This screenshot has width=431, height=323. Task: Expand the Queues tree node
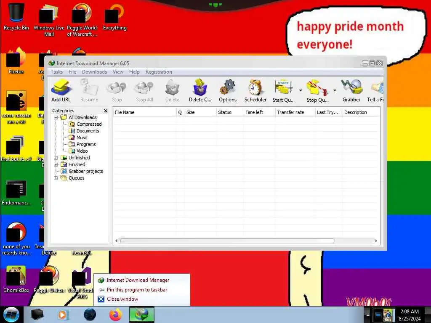click(x=56, y=178)
